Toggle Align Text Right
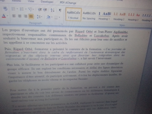 click(x=25, y=16)
